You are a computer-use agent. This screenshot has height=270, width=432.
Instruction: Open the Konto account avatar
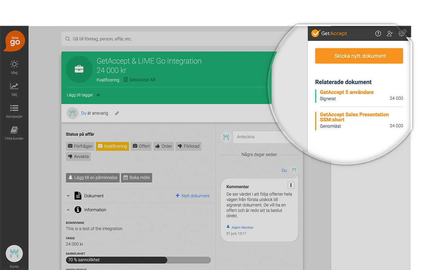[x=14, y=254]
